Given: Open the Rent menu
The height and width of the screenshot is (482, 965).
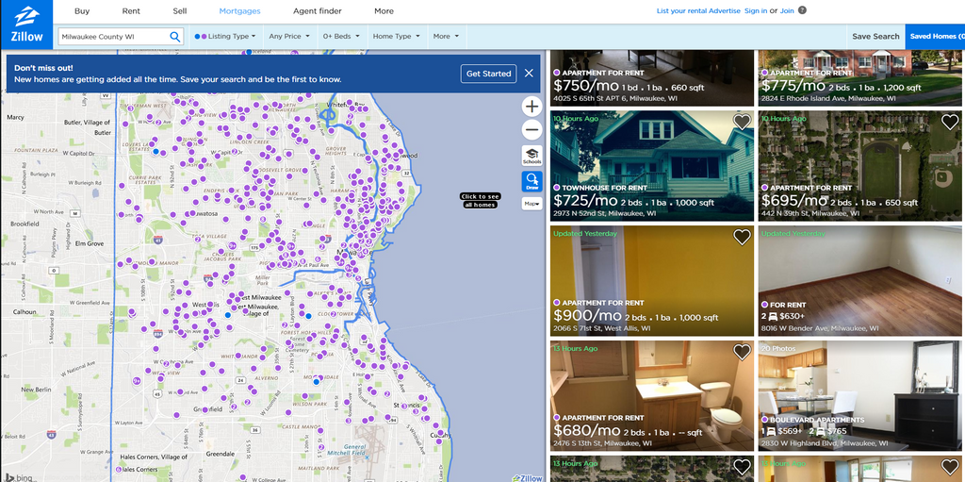Looking at the screenshot, I should point(131,11).
